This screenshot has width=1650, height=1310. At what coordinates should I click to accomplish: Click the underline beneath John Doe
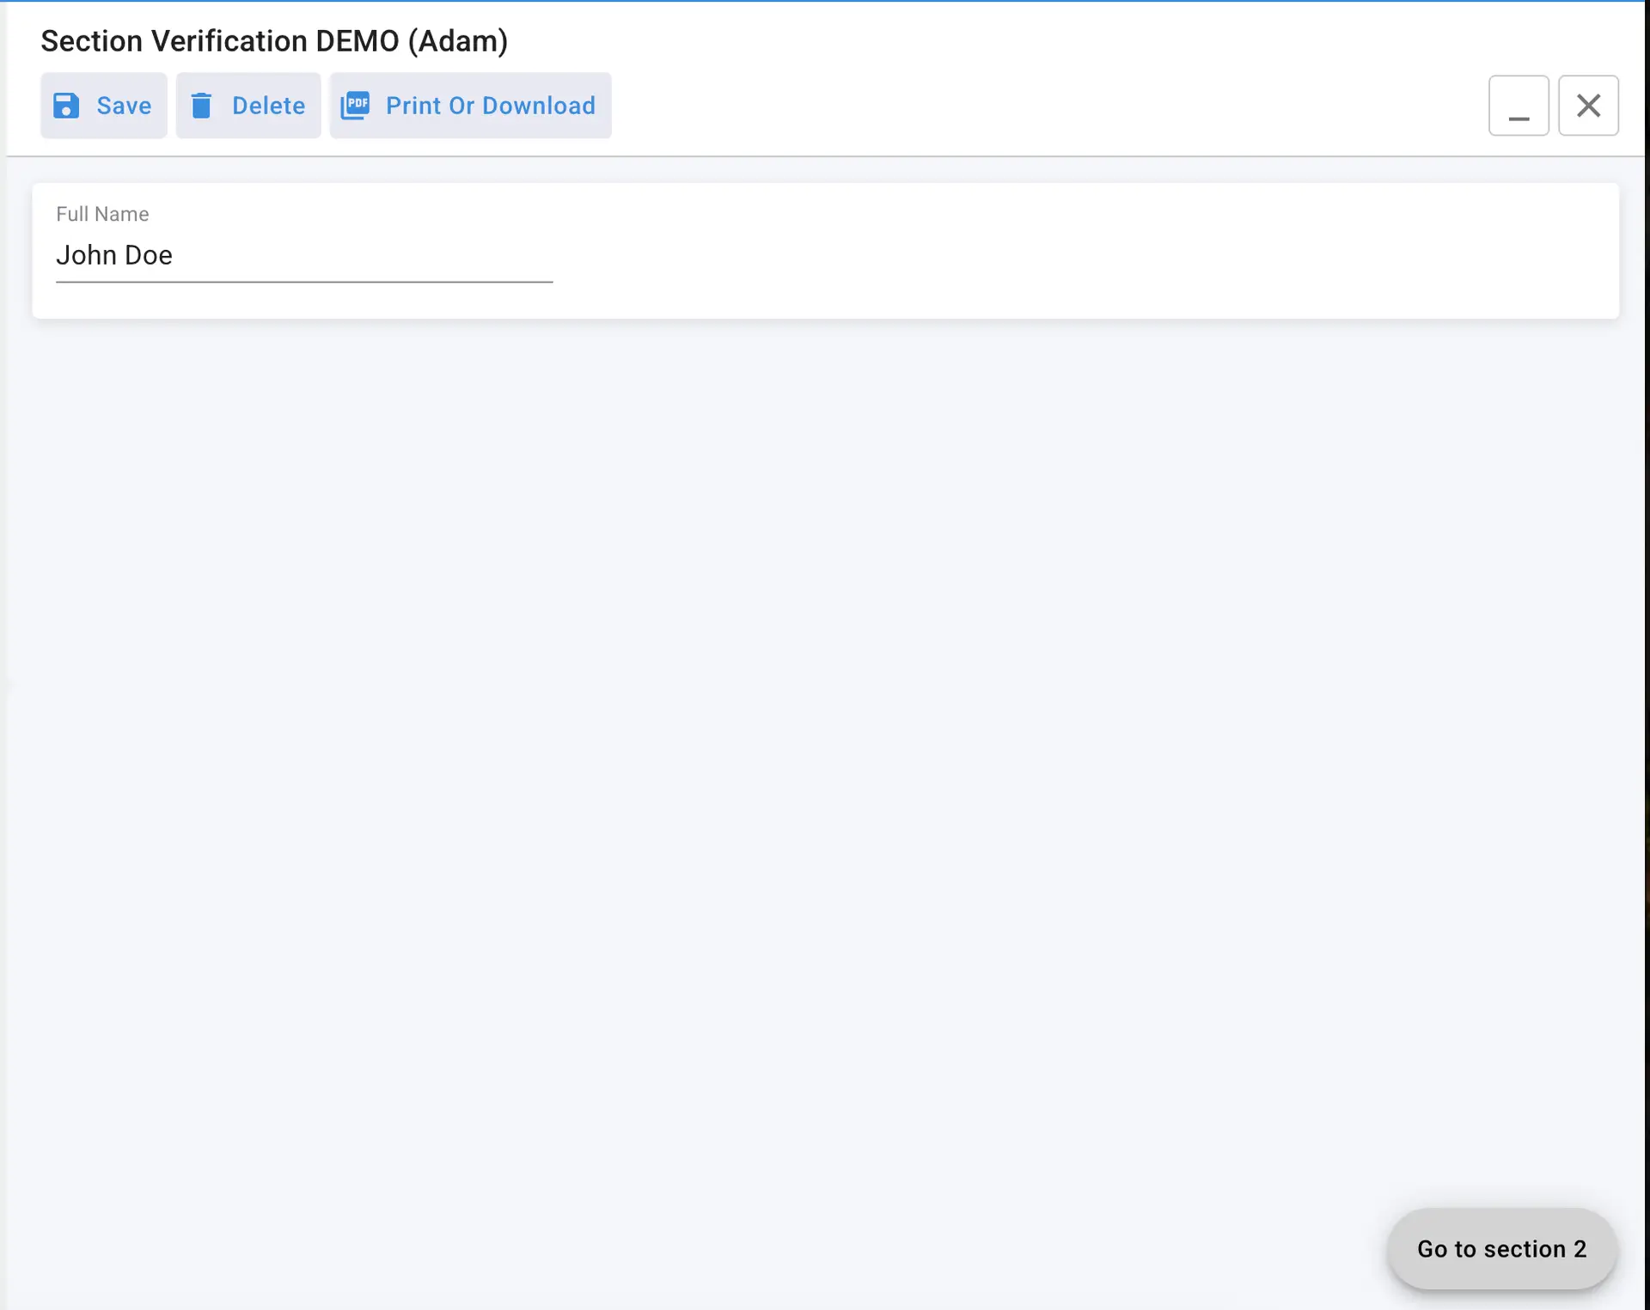[304, 281]
